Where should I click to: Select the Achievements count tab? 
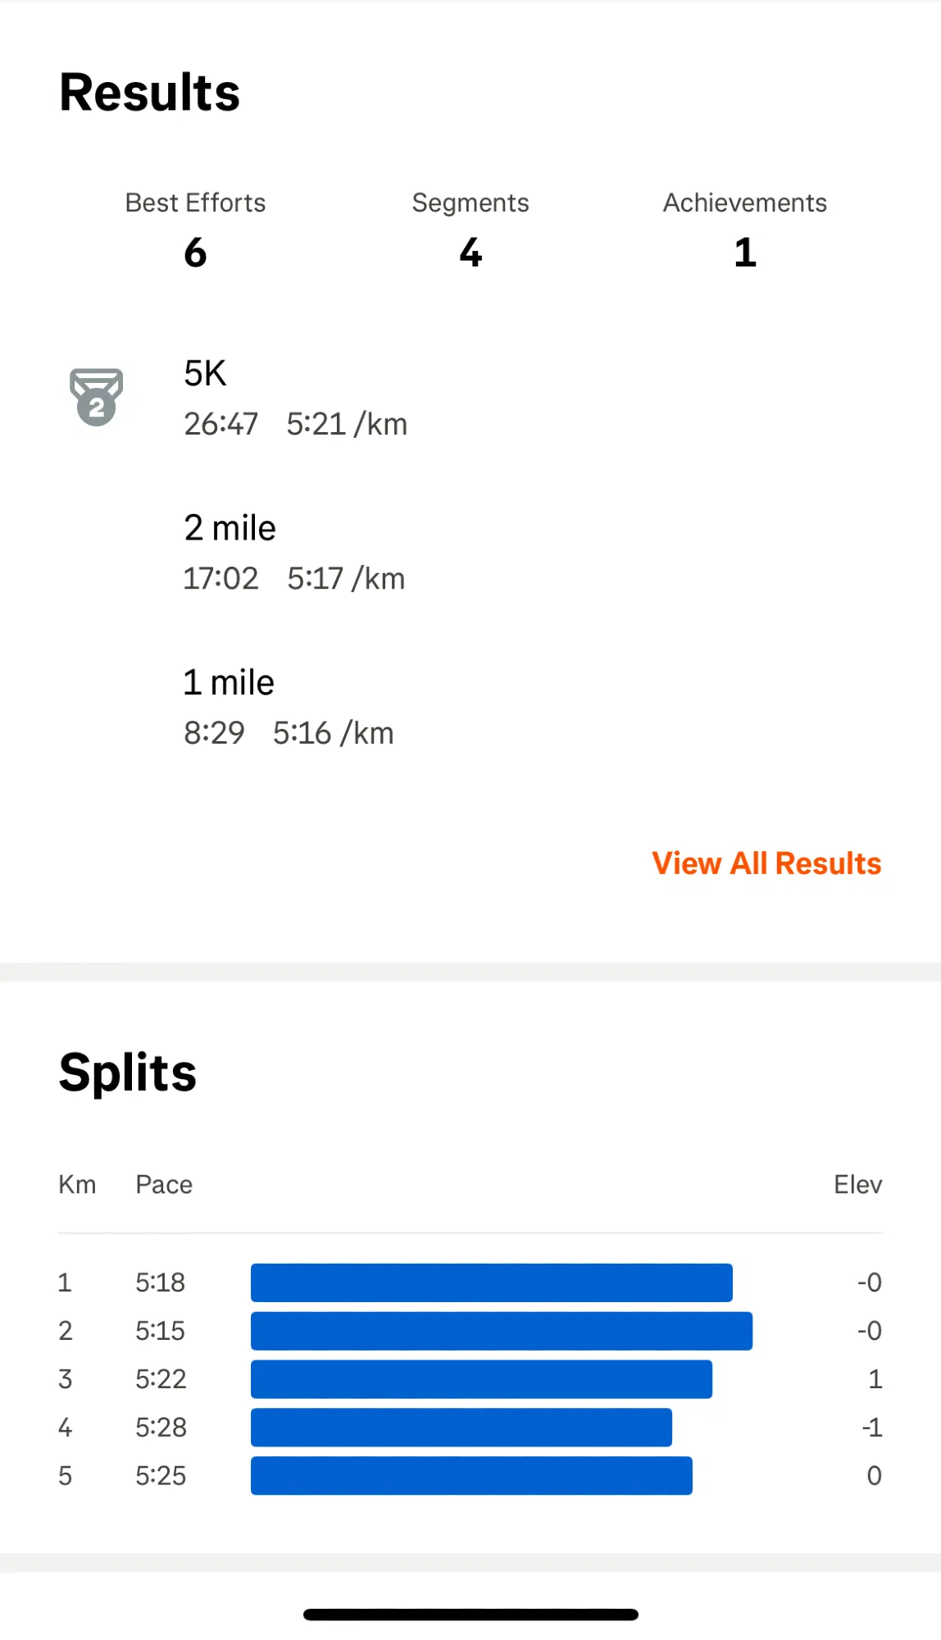point(745,230)
